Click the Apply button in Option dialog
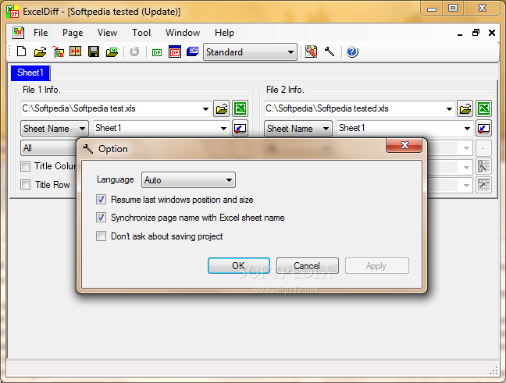 coord(377,266)
